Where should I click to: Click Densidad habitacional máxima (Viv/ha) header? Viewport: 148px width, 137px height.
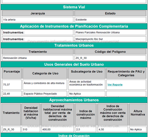coord(31,115)
